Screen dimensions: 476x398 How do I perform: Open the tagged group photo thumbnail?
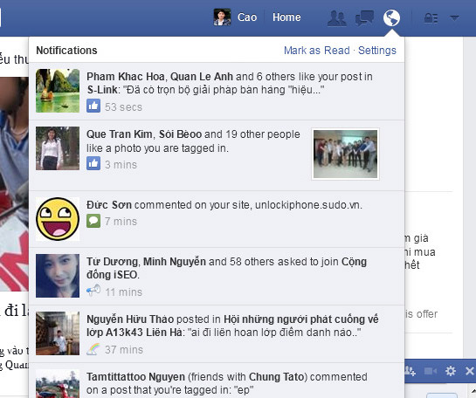346,154
